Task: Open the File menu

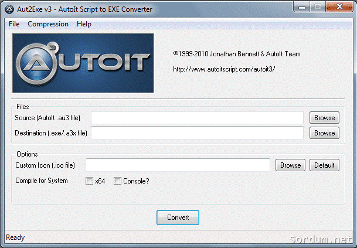Action: 14,24
